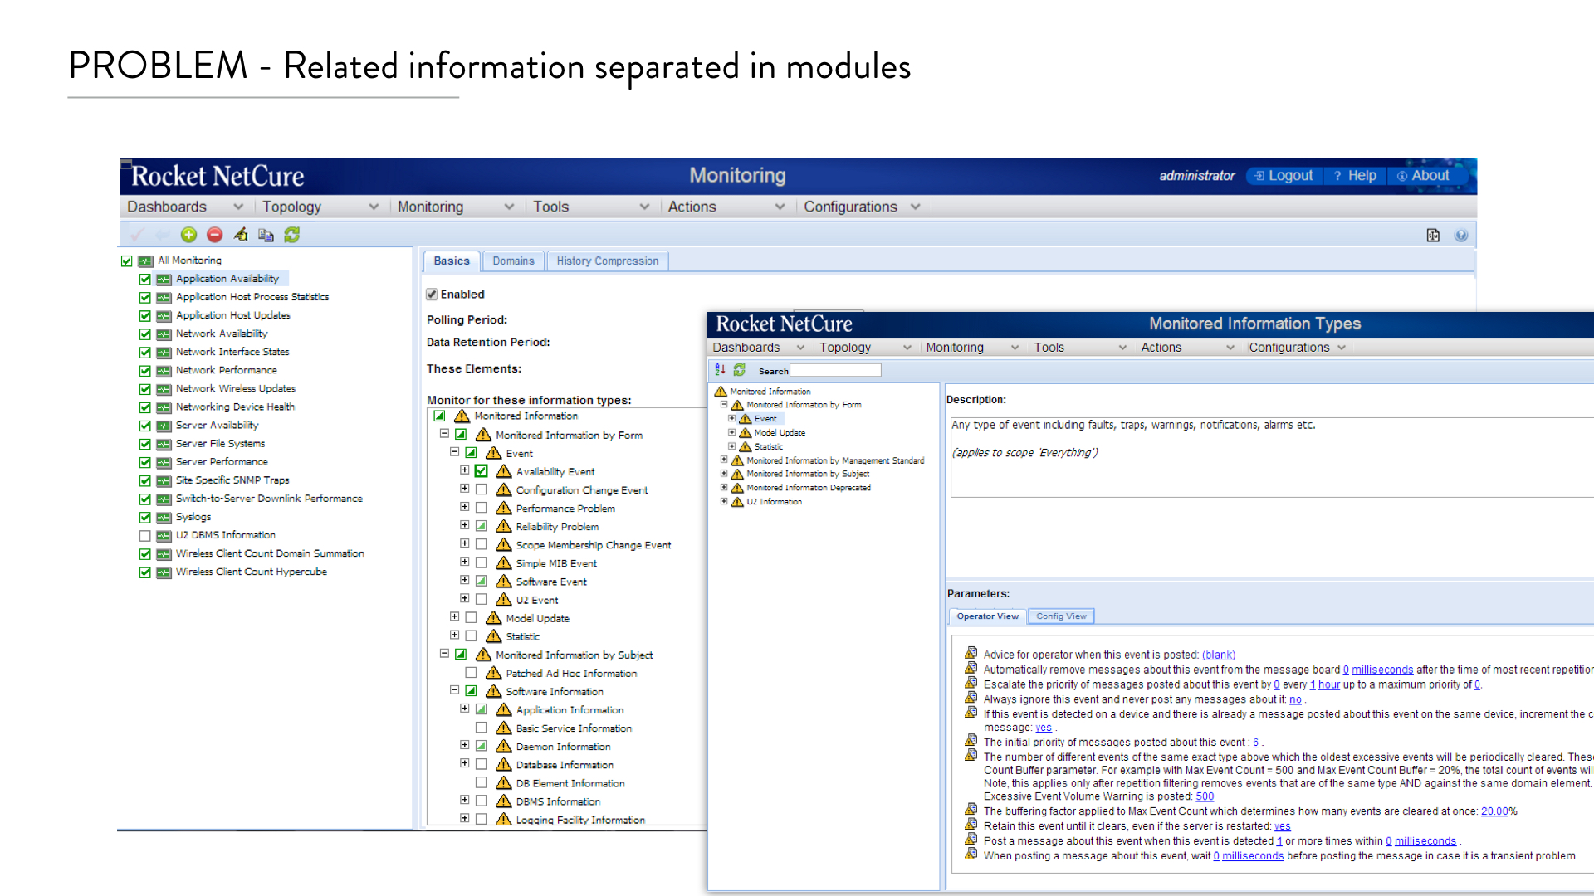Open the History Compression tab
This screenshot has height=896, width=1594.
(608, 261)
